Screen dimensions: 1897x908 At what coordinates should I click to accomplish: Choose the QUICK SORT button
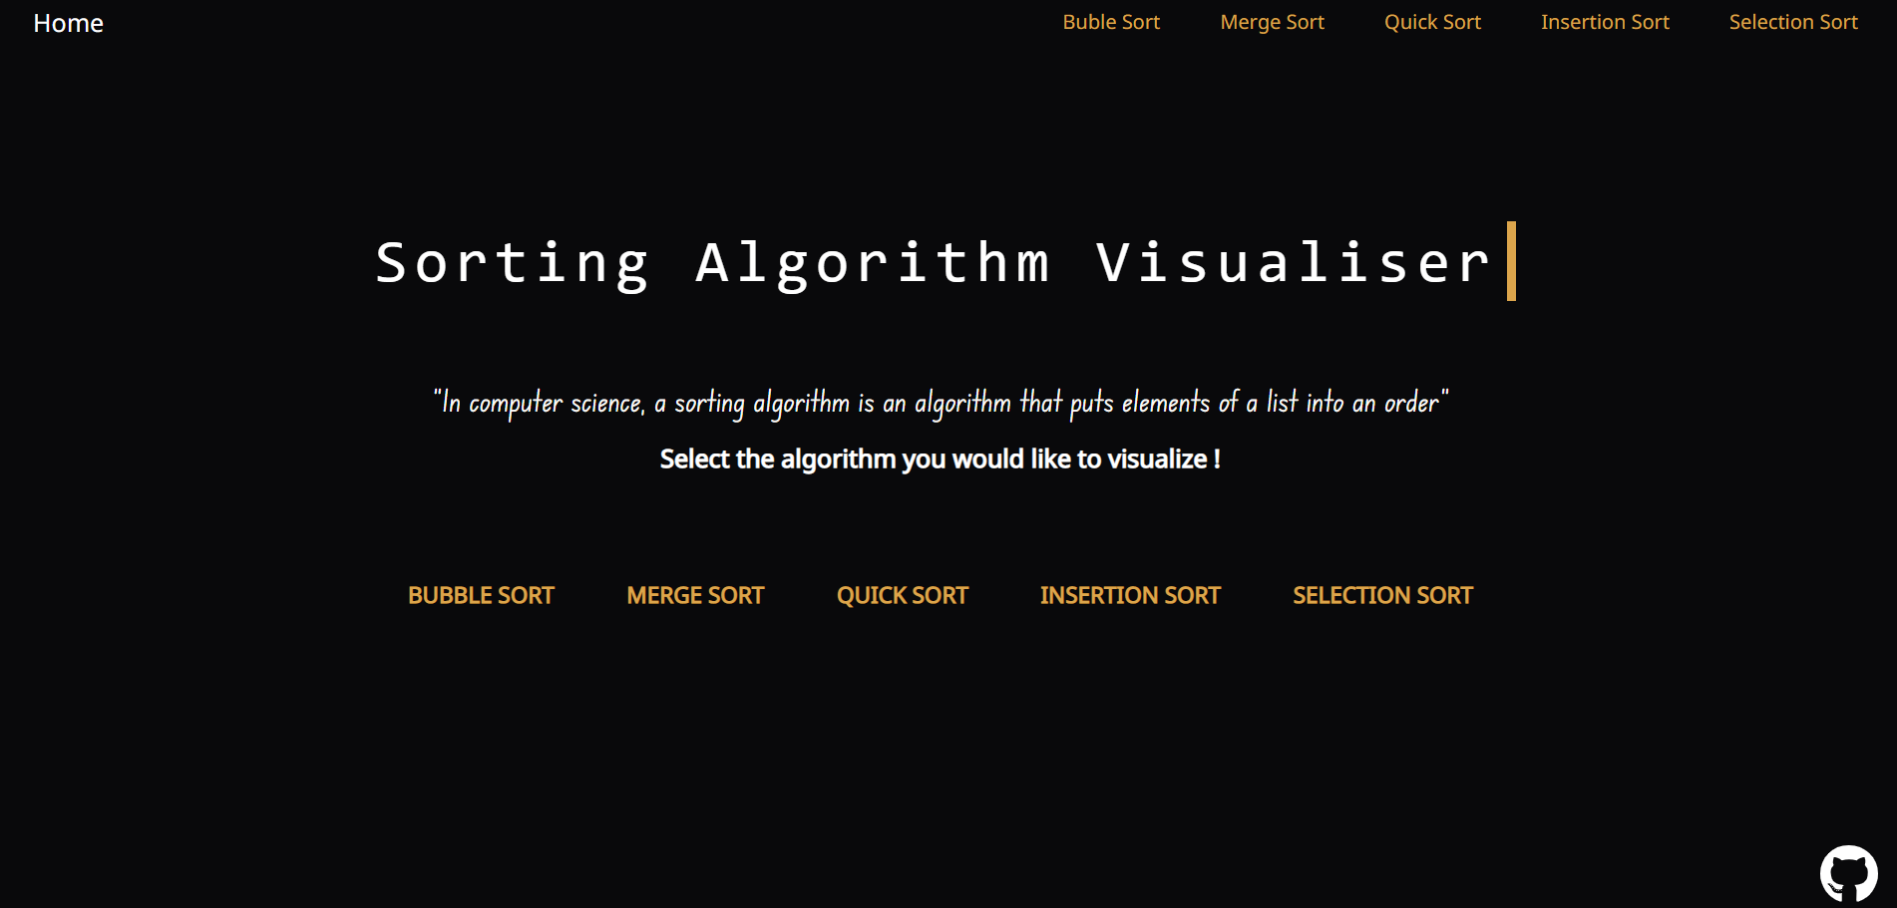click(x=903, y=595)
